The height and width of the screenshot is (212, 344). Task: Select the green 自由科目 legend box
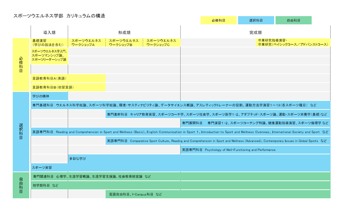point(293,20)
